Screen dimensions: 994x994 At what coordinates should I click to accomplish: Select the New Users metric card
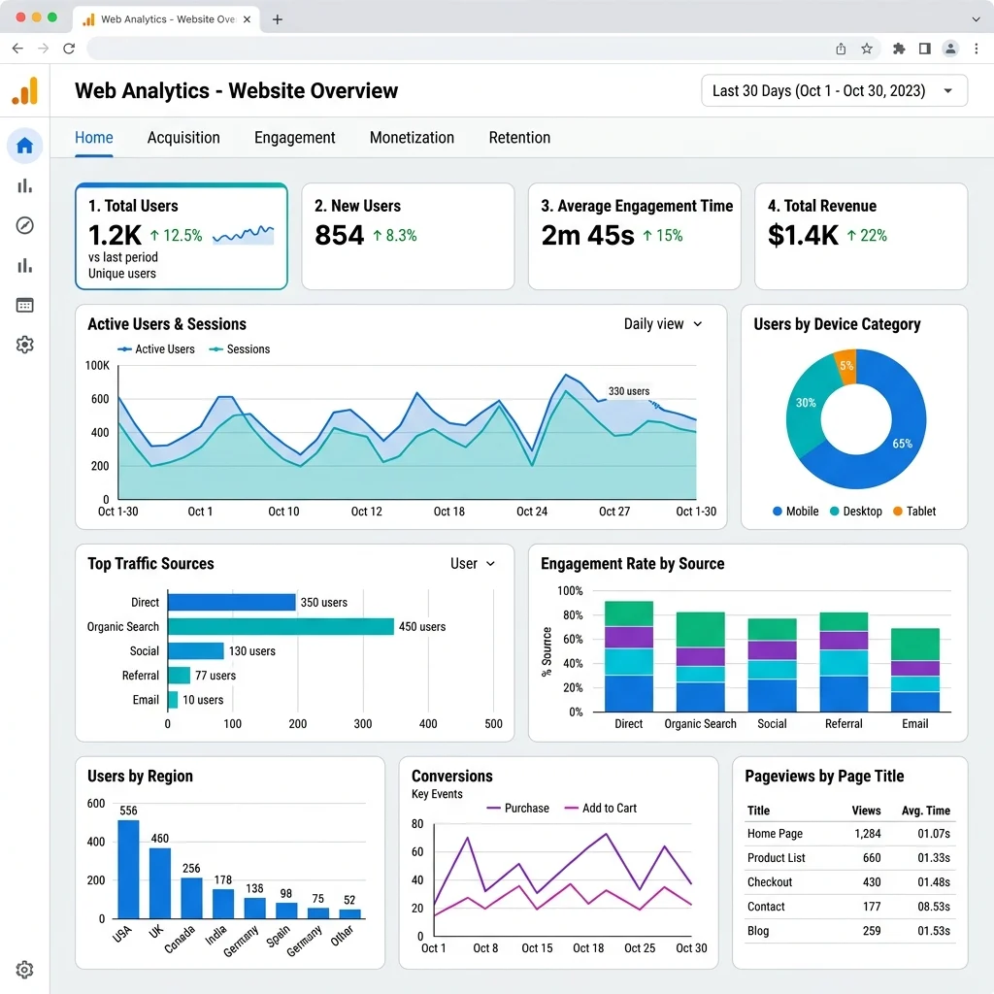[409, 237]
